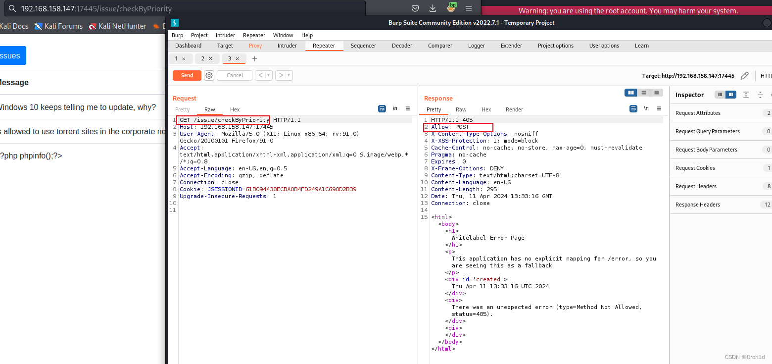Toggle word wrap icon in Request panel
This screenshot has height=364, width=772.
coord(382,108)
